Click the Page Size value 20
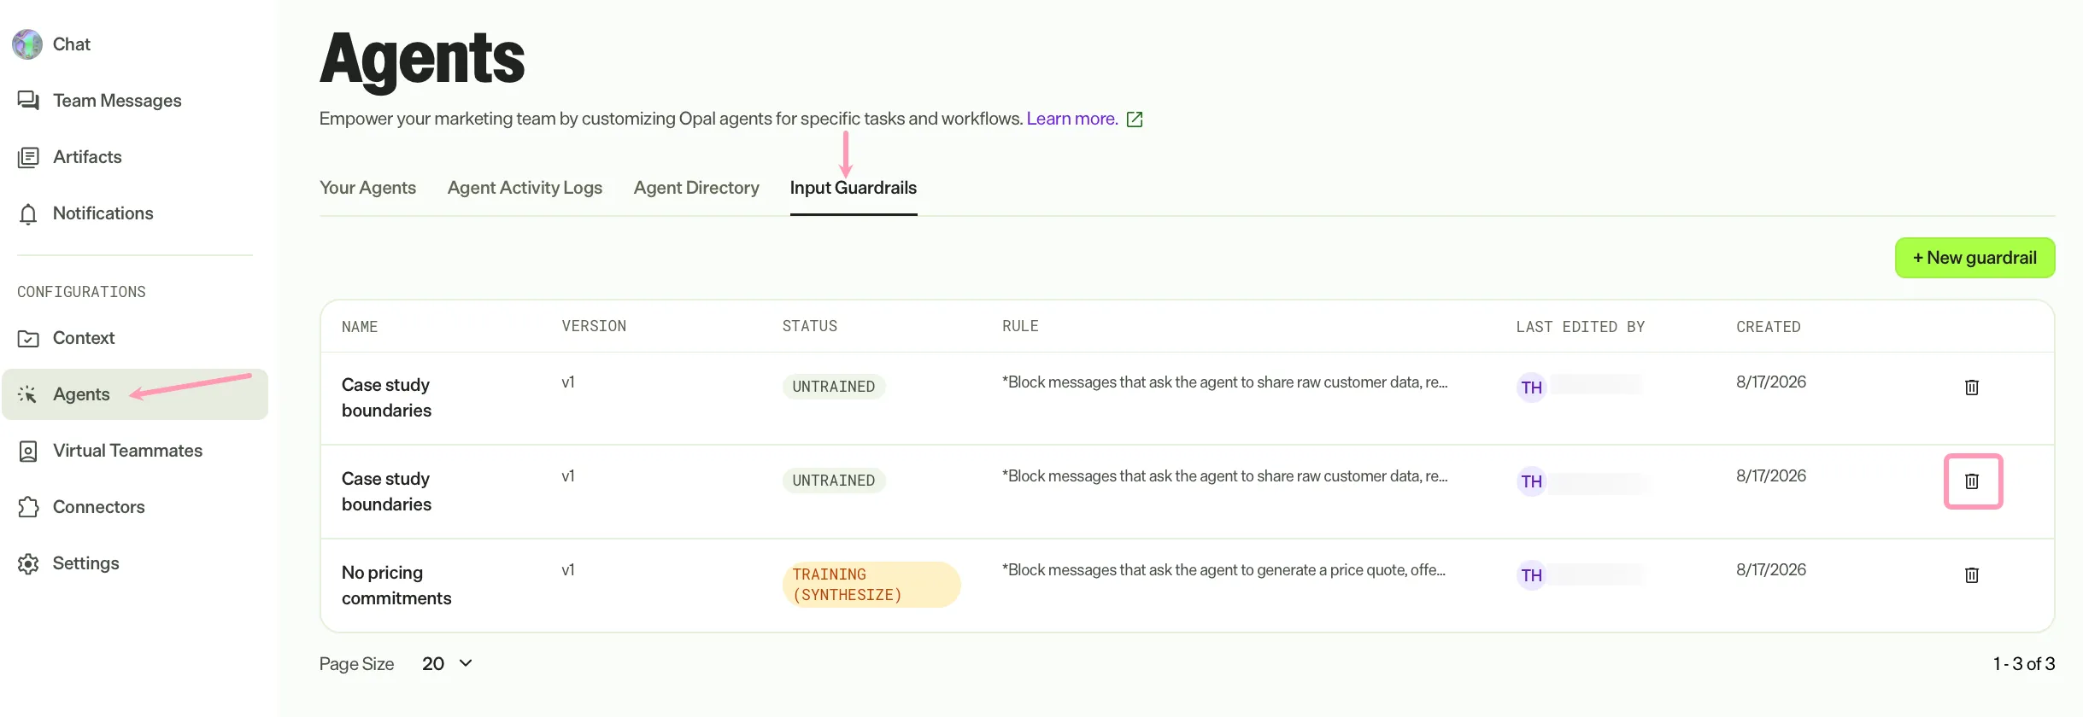Image resolution: width=2083 pixels, height=717 pixels. point(433,663)
